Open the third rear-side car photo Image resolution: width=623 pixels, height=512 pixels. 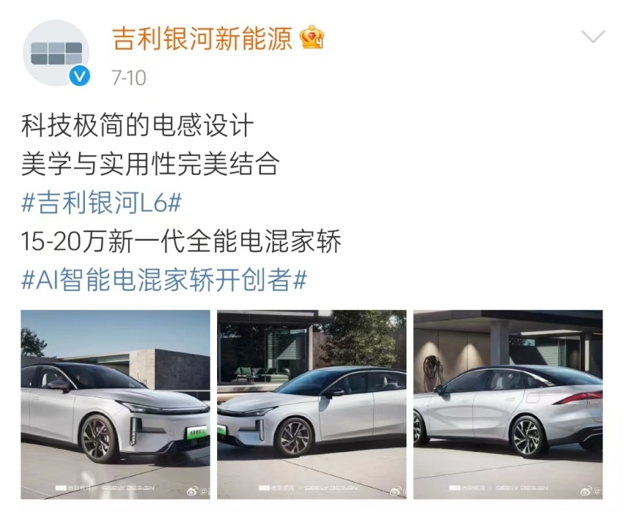tap(507, 404)
